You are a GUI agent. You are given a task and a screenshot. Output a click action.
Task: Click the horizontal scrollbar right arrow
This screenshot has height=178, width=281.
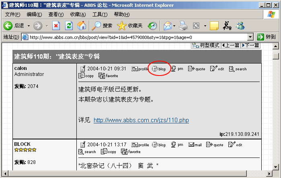(269, 174)
